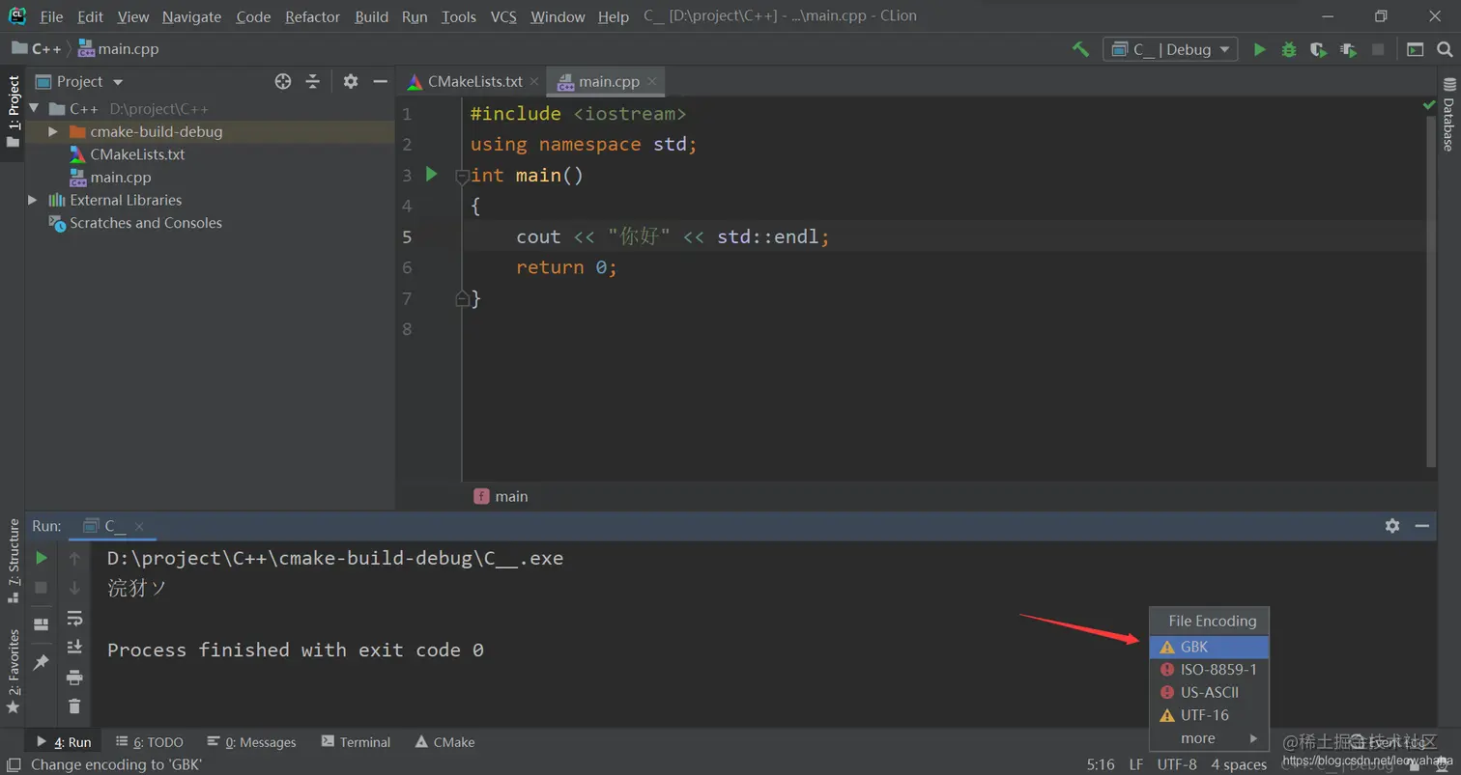This screenshot has width=1461, height=775.
Task: Open the Terminal tool window
Action: [356, 742]
